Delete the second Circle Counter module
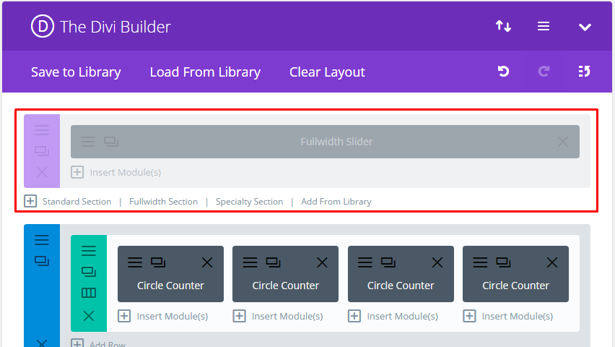This screenshot has width=615, height=347. tap(322, 262)
